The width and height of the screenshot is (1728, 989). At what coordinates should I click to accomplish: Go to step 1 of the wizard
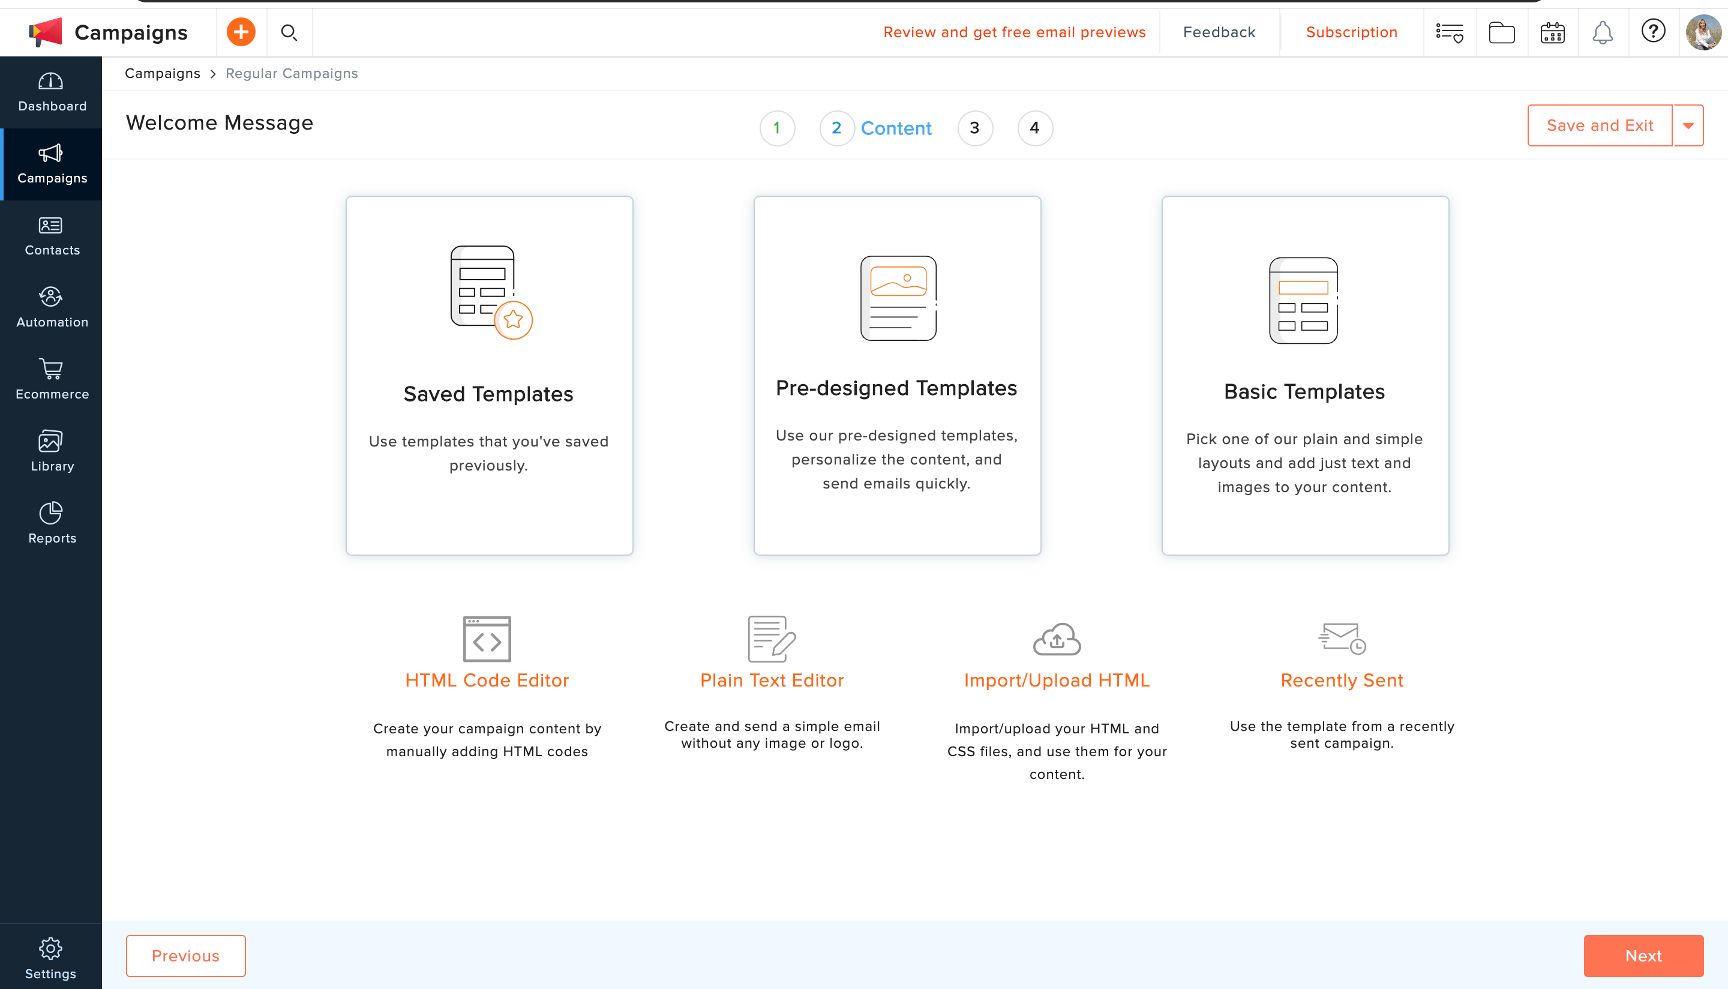[777, 128]
